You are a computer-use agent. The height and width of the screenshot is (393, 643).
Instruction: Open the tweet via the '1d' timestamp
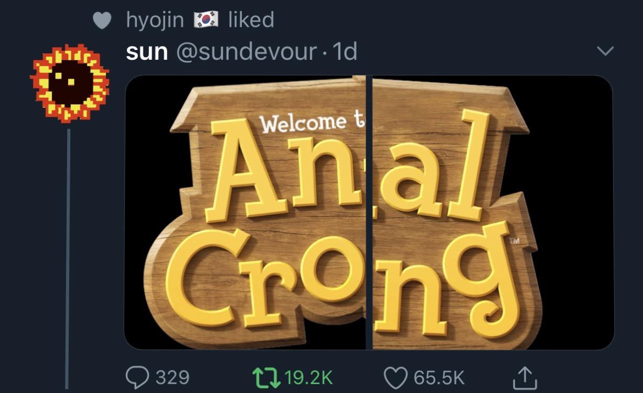[345, 51]
